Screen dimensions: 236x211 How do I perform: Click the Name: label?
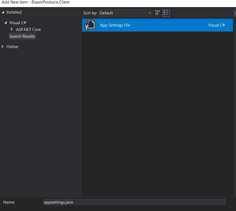pos(9,202)
